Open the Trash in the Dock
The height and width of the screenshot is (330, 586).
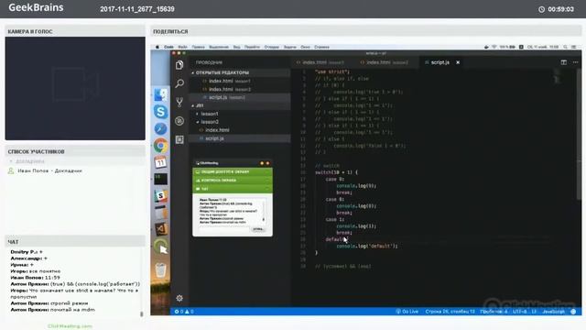pyautogui.click(x=161, y=269)
